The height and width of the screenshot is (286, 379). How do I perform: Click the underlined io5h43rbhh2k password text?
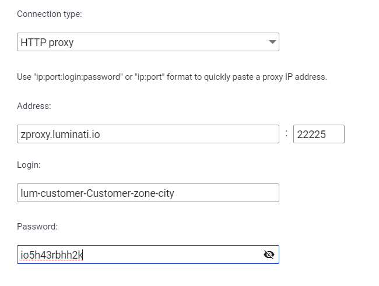tap(52, 255)
